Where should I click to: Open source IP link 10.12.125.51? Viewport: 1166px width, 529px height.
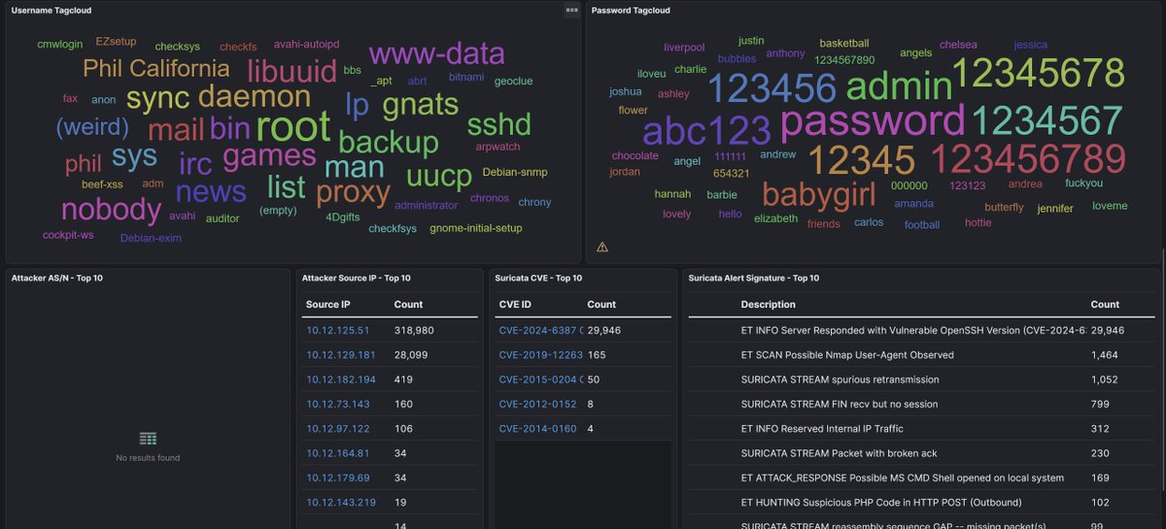[337, 330]
